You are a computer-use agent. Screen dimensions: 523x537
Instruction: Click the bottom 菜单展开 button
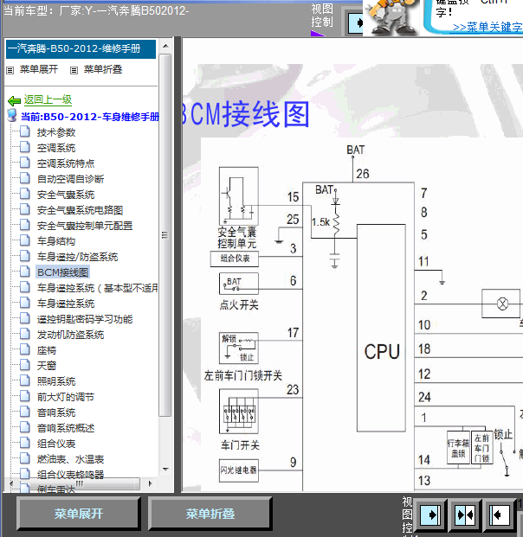point(79,514)
